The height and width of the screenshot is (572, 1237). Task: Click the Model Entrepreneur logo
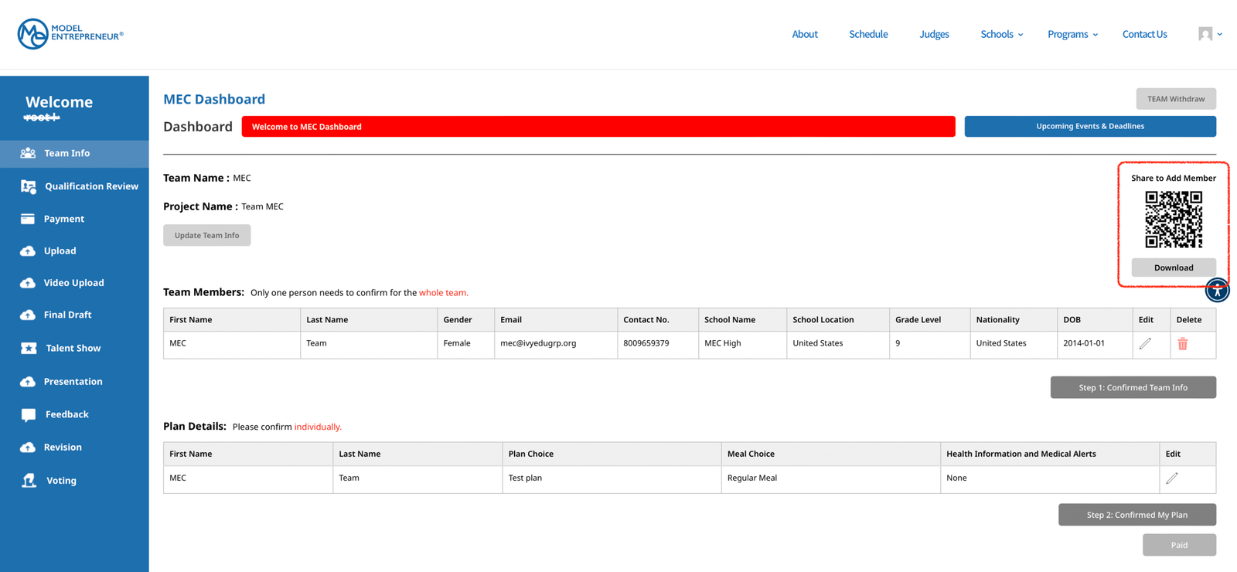[70, 34]
